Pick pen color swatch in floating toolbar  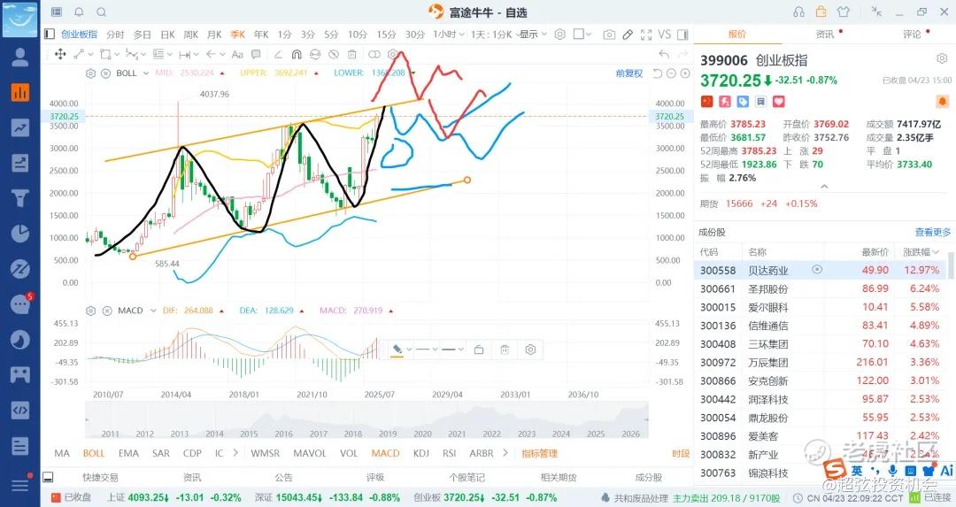[397, 350]
